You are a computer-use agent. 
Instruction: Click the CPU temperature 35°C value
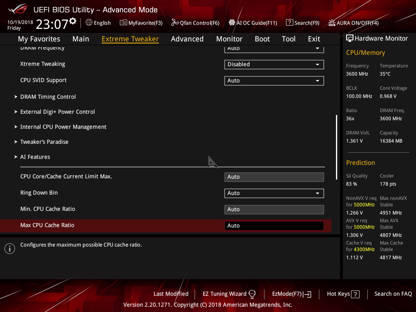tap(385, 74)
